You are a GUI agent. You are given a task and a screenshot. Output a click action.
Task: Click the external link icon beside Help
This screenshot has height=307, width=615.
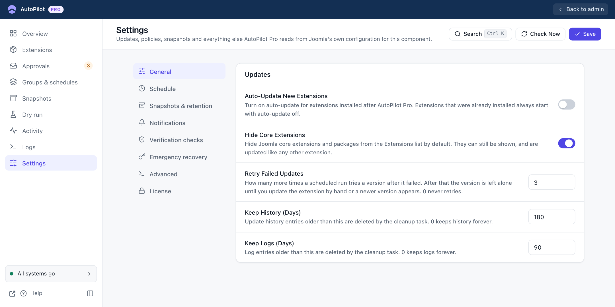point(12,293)
